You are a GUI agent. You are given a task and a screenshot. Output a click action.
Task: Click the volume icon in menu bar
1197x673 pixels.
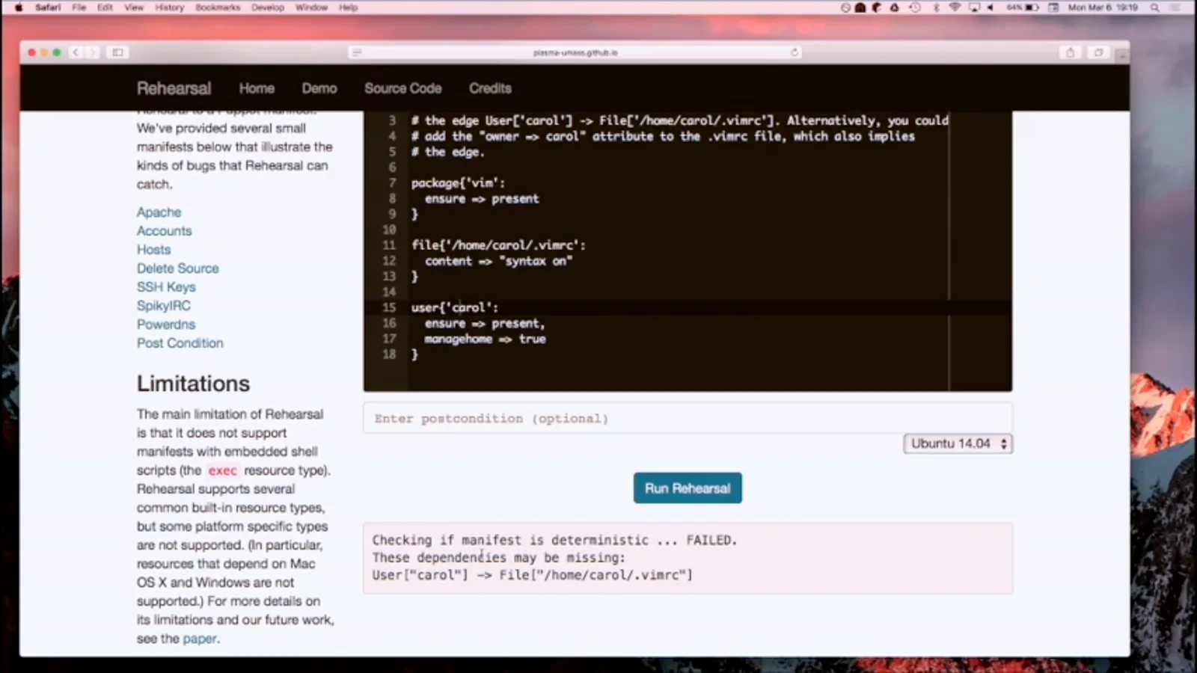991,7
